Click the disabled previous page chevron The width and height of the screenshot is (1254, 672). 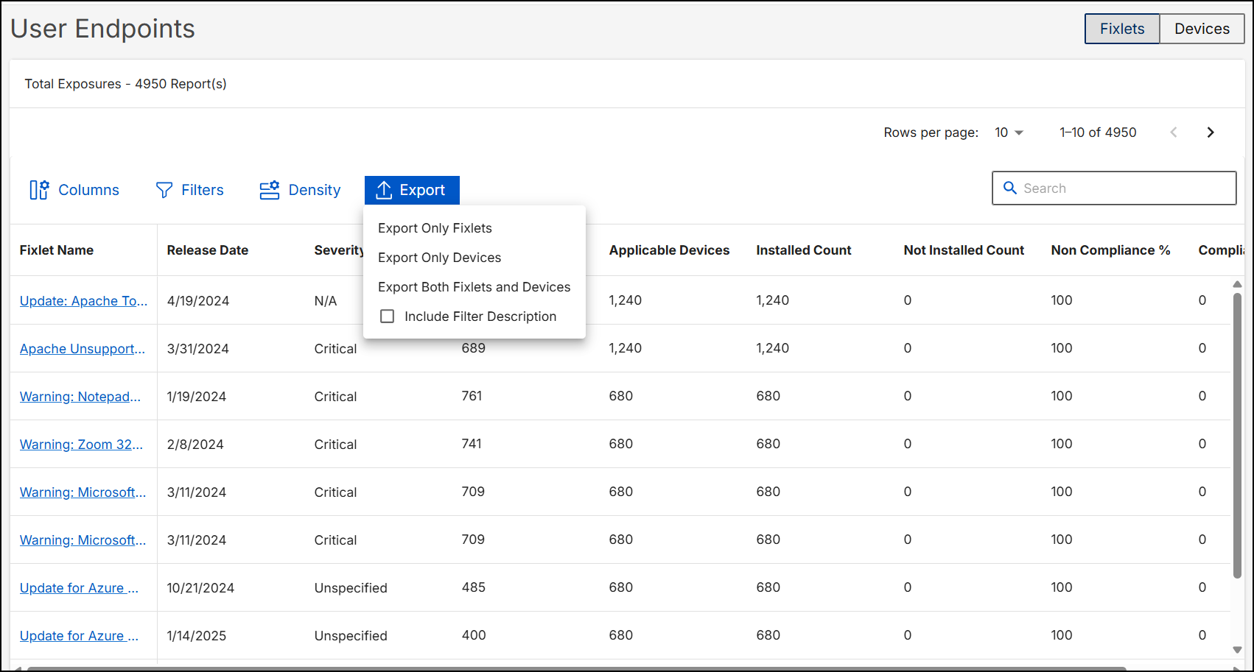tap(1173, 132)
